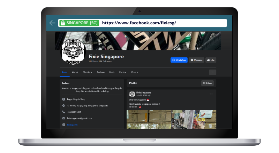Open Fixie Singapore post author name

[144, 92]
